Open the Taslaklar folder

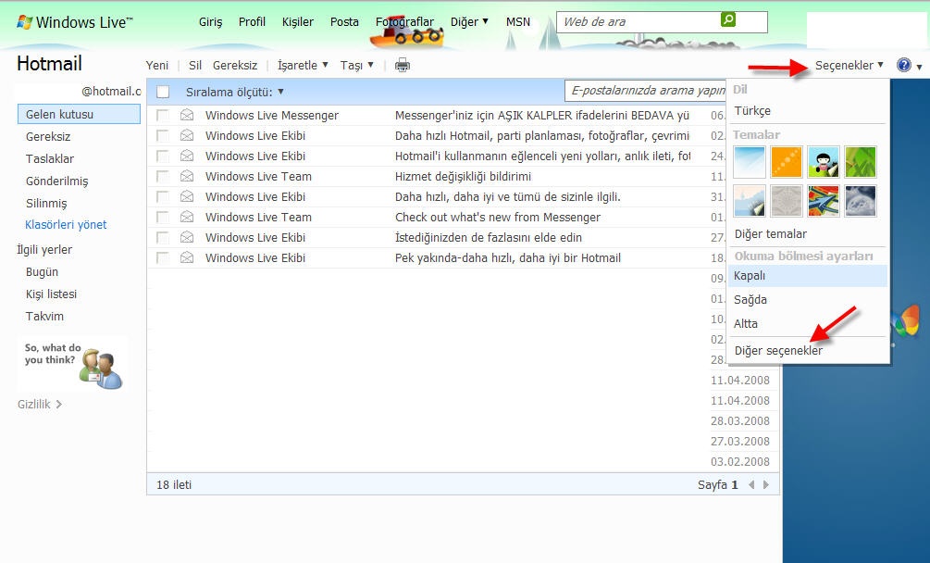[x=50, y=159]
